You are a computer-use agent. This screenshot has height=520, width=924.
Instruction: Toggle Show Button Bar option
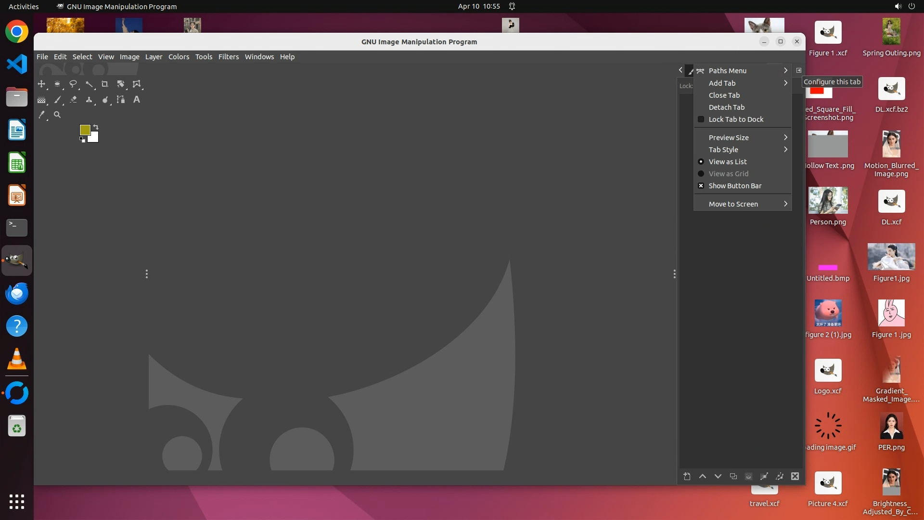(735, 186)
